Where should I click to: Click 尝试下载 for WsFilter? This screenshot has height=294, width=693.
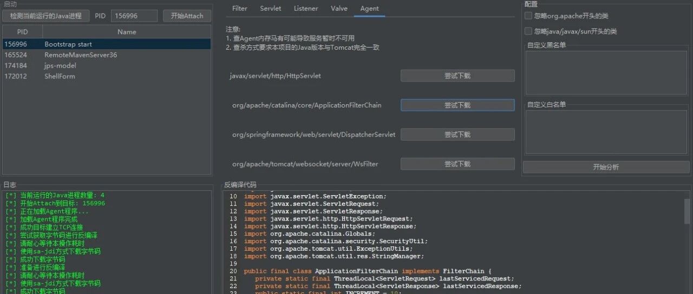tap(457, 164)
